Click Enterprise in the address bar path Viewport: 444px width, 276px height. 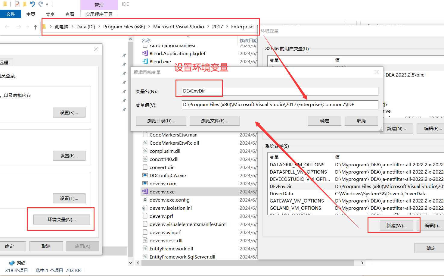tap(242, 27)
